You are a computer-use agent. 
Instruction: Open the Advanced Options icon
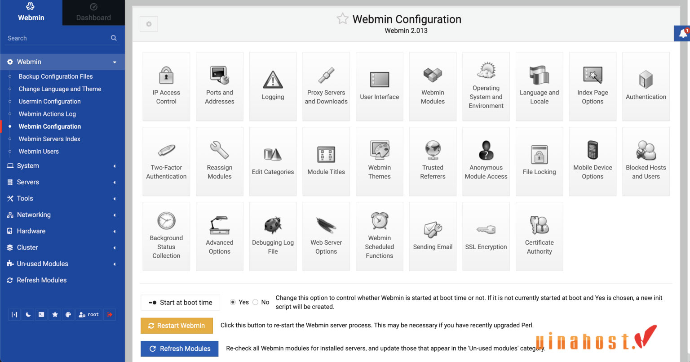click(x=220, y=237)
